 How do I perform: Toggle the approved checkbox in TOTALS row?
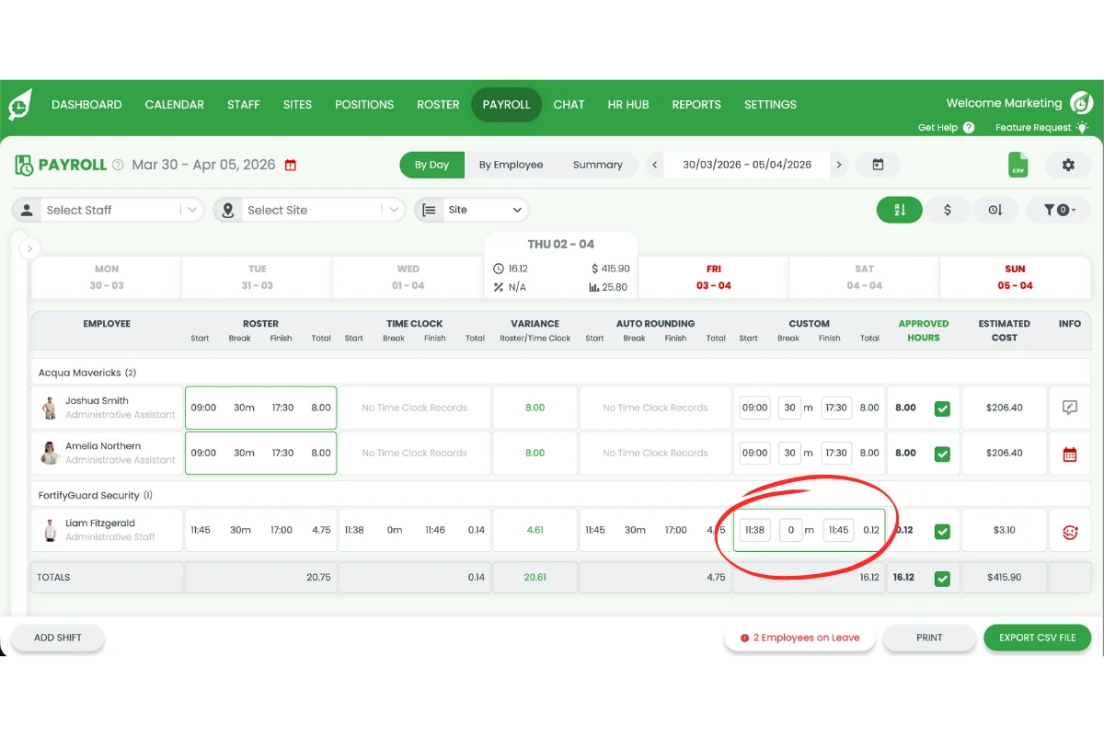[x=942, y=579]
